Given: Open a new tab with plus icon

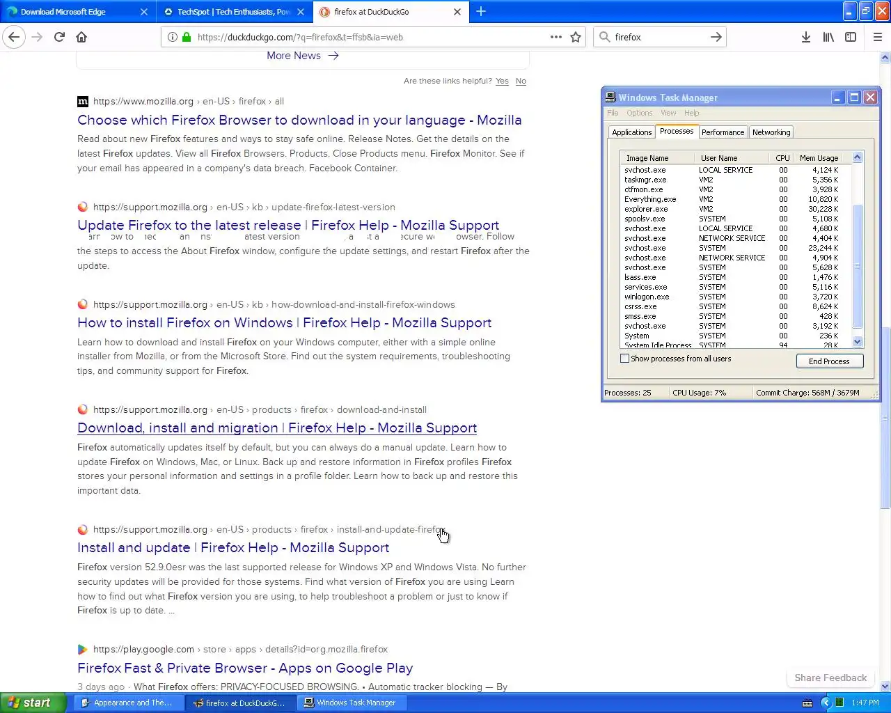Looking at the screenshot, I should point(481,11).
